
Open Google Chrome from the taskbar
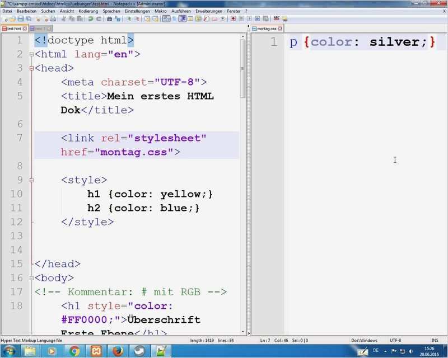click(74, 351)
